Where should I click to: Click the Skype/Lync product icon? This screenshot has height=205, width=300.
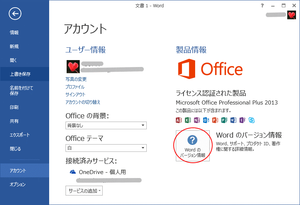(252, 120)
